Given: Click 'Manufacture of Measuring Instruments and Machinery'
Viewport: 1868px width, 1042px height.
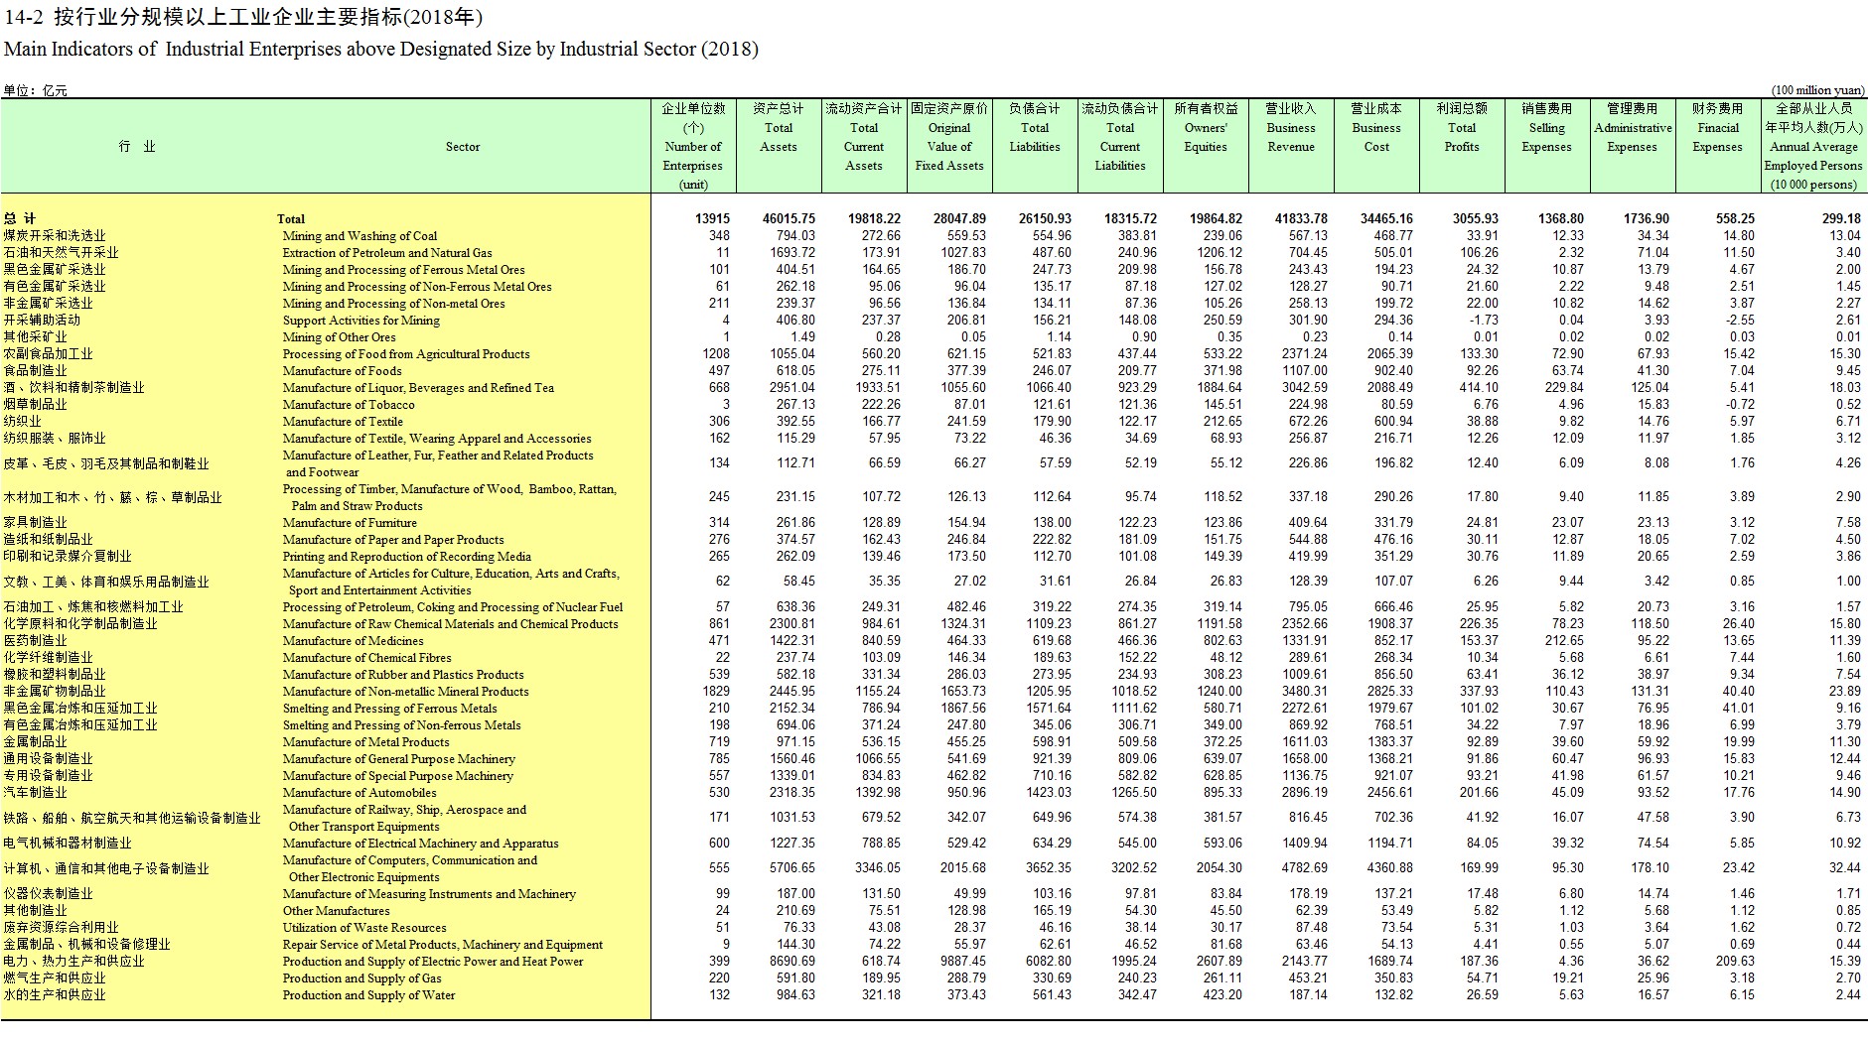Looking at the screenshot, I should tap(429, 894).
